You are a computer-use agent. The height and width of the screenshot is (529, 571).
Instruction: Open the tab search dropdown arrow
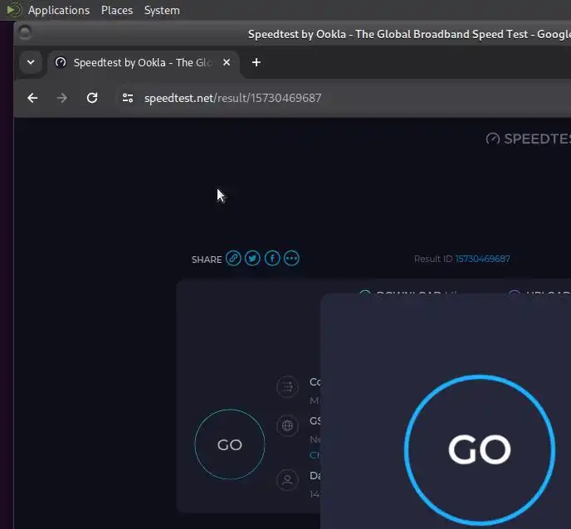31,62
